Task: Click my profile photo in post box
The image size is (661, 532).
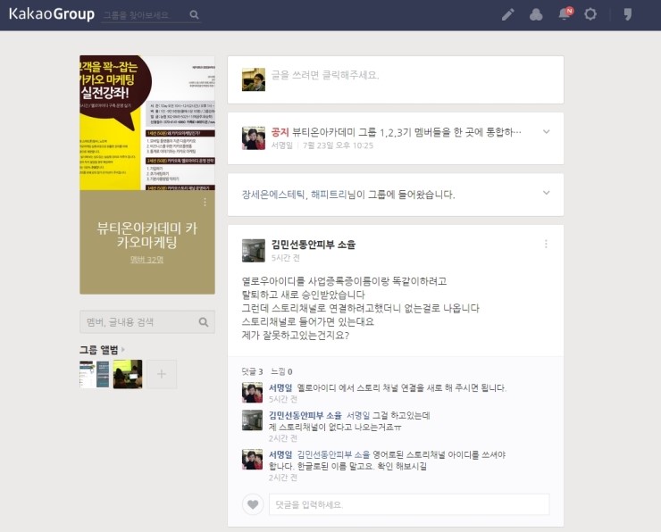Action: click(254, 79)
